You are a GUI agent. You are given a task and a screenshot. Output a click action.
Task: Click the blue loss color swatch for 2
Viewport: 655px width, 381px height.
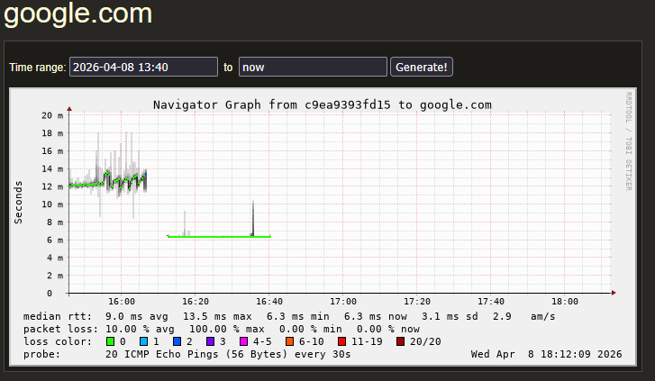[x=177, y=341]
